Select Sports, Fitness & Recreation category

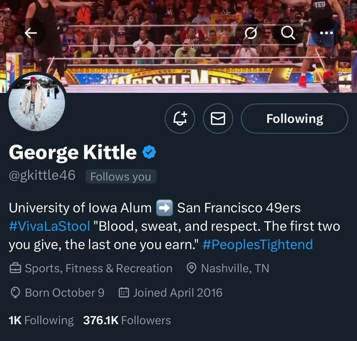(98, 269)
